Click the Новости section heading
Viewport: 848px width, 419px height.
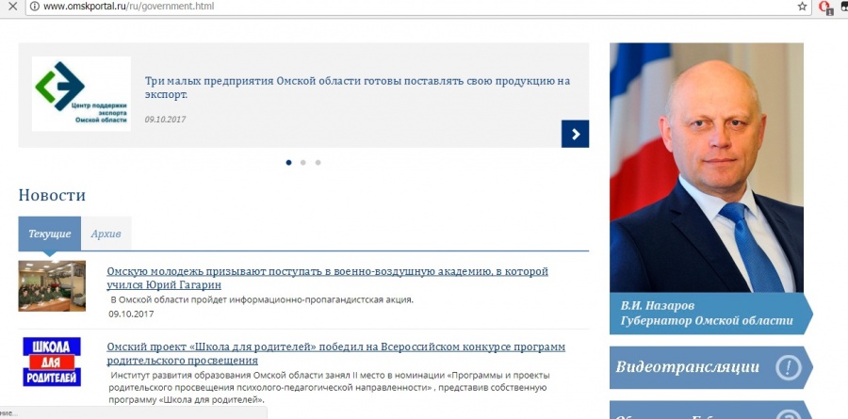pos(52,195)
